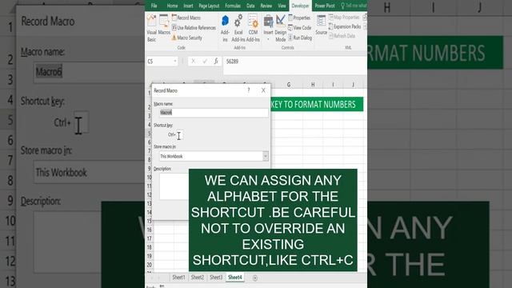Viewport: 512px width, 288px height.
Task: Click Map Properties
Action: pyautogui.click(x=344, y=17)
